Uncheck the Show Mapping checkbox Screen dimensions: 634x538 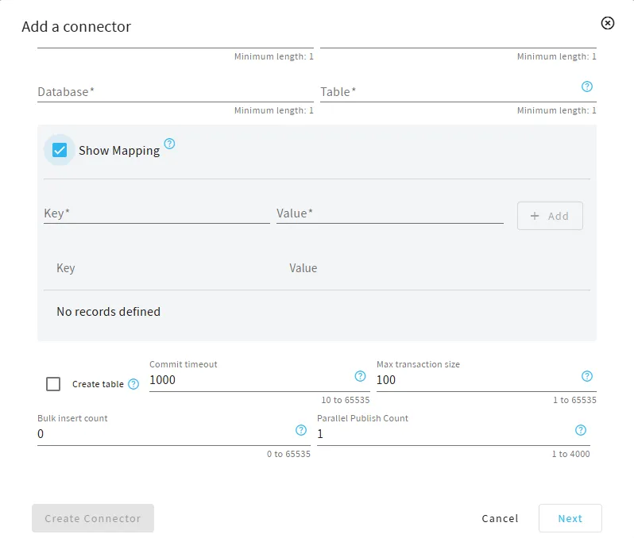pos(60,150)
